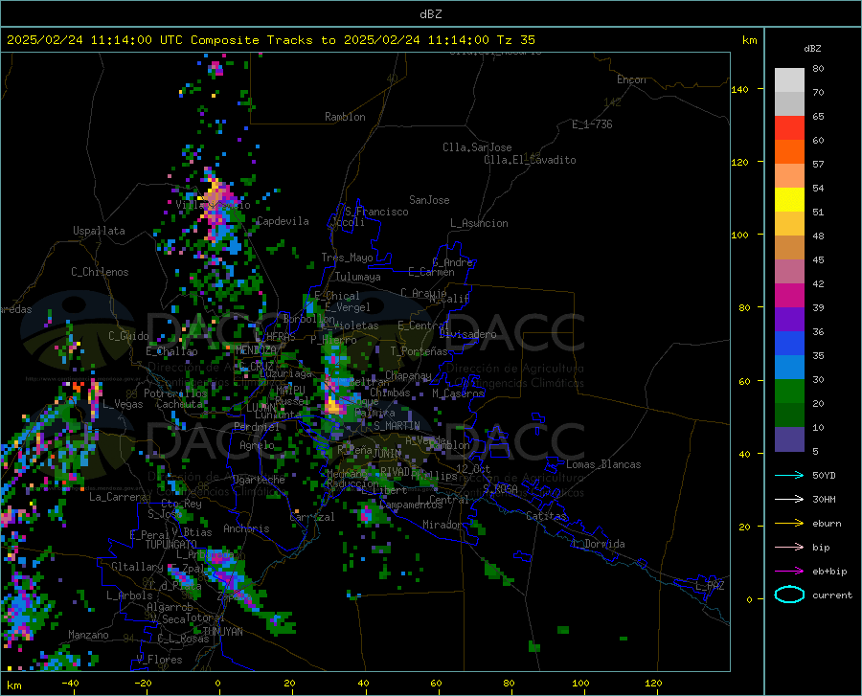Click the Capdevila label

click(x=283, y=221)
